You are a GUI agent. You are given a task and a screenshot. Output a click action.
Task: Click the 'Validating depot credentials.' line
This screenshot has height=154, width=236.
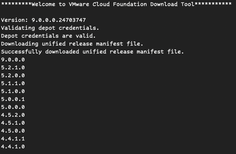(x=50, y=28)
